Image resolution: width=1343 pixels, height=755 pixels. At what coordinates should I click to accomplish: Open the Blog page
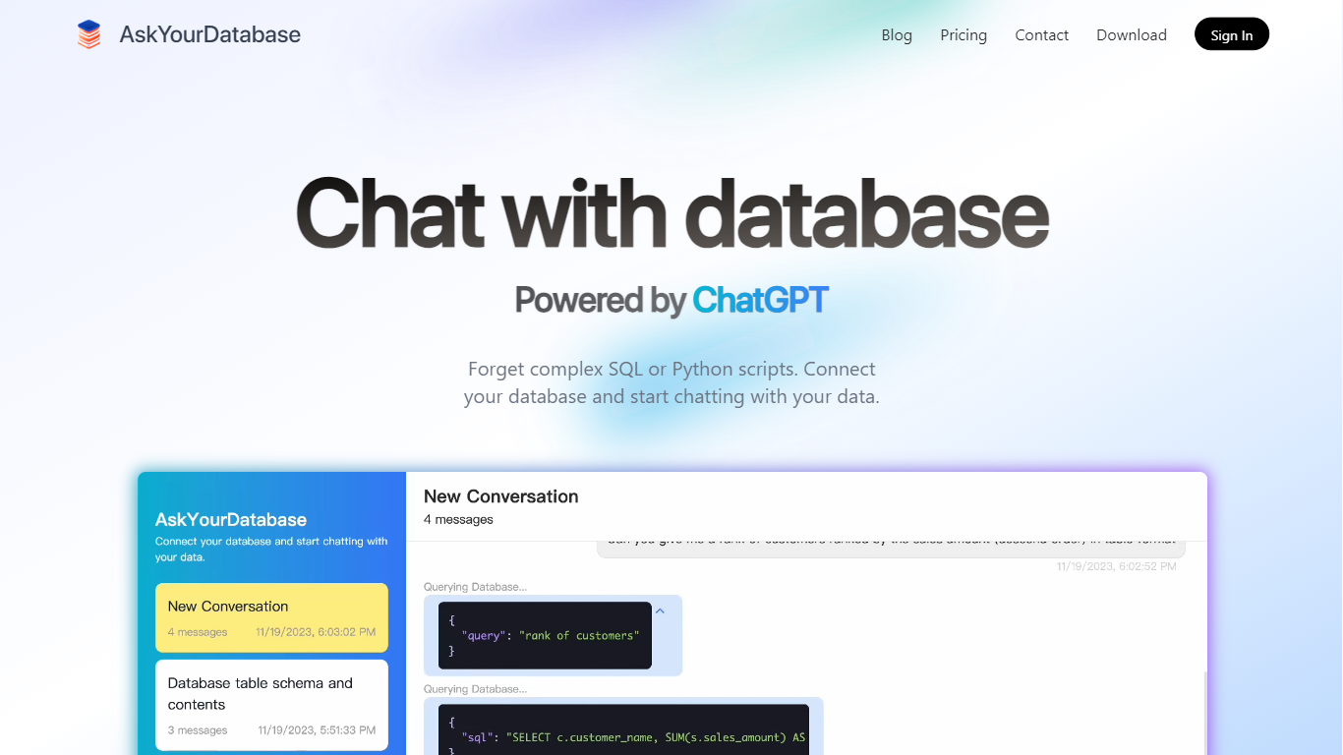click(x=896, y=34)
